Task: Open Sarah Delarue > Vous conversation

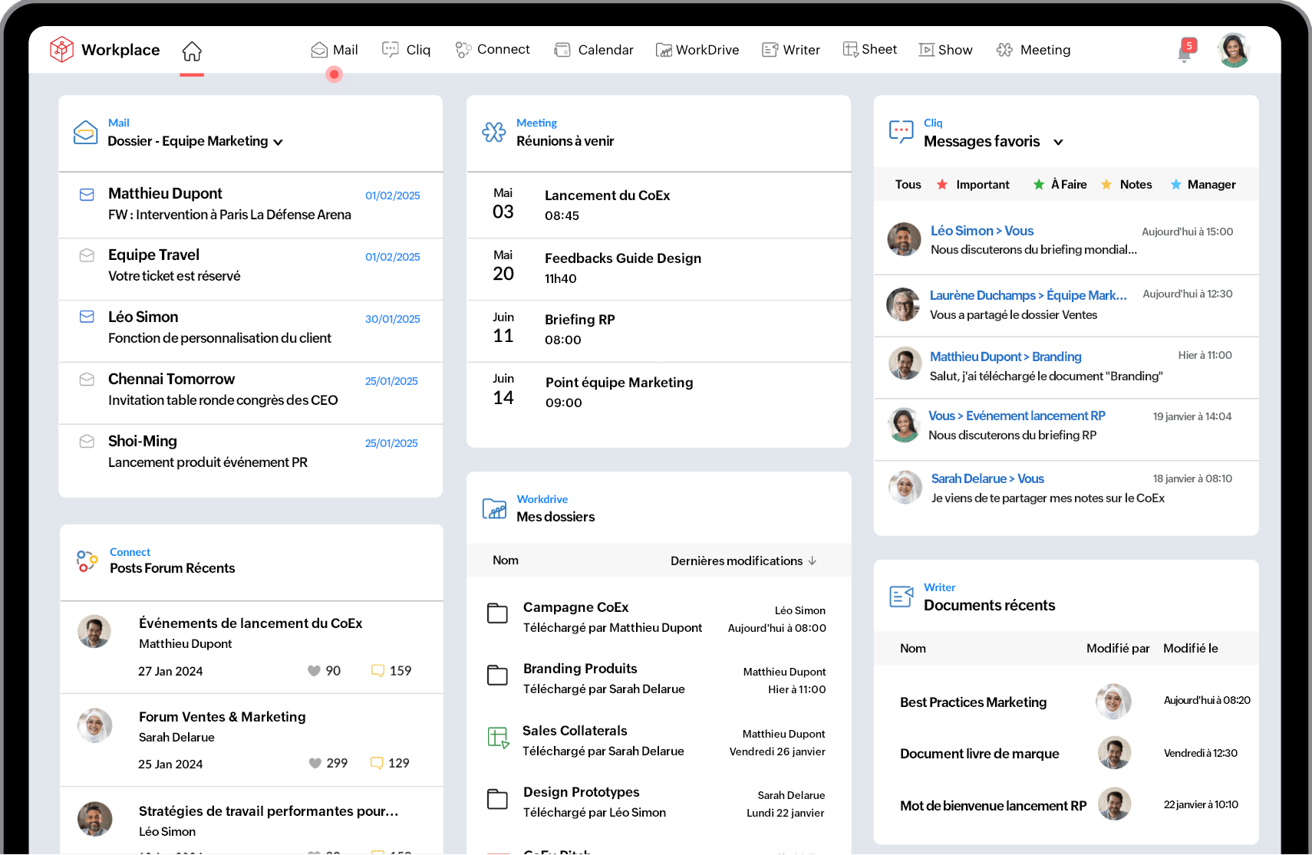Action: 1066,488
